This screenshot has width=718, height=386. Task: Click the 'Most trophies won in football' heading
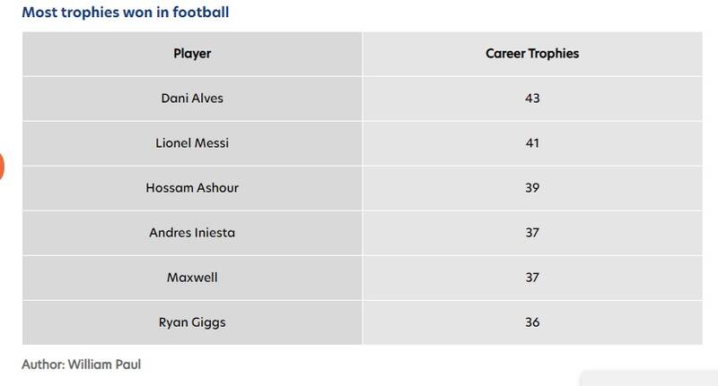[125, 13]
